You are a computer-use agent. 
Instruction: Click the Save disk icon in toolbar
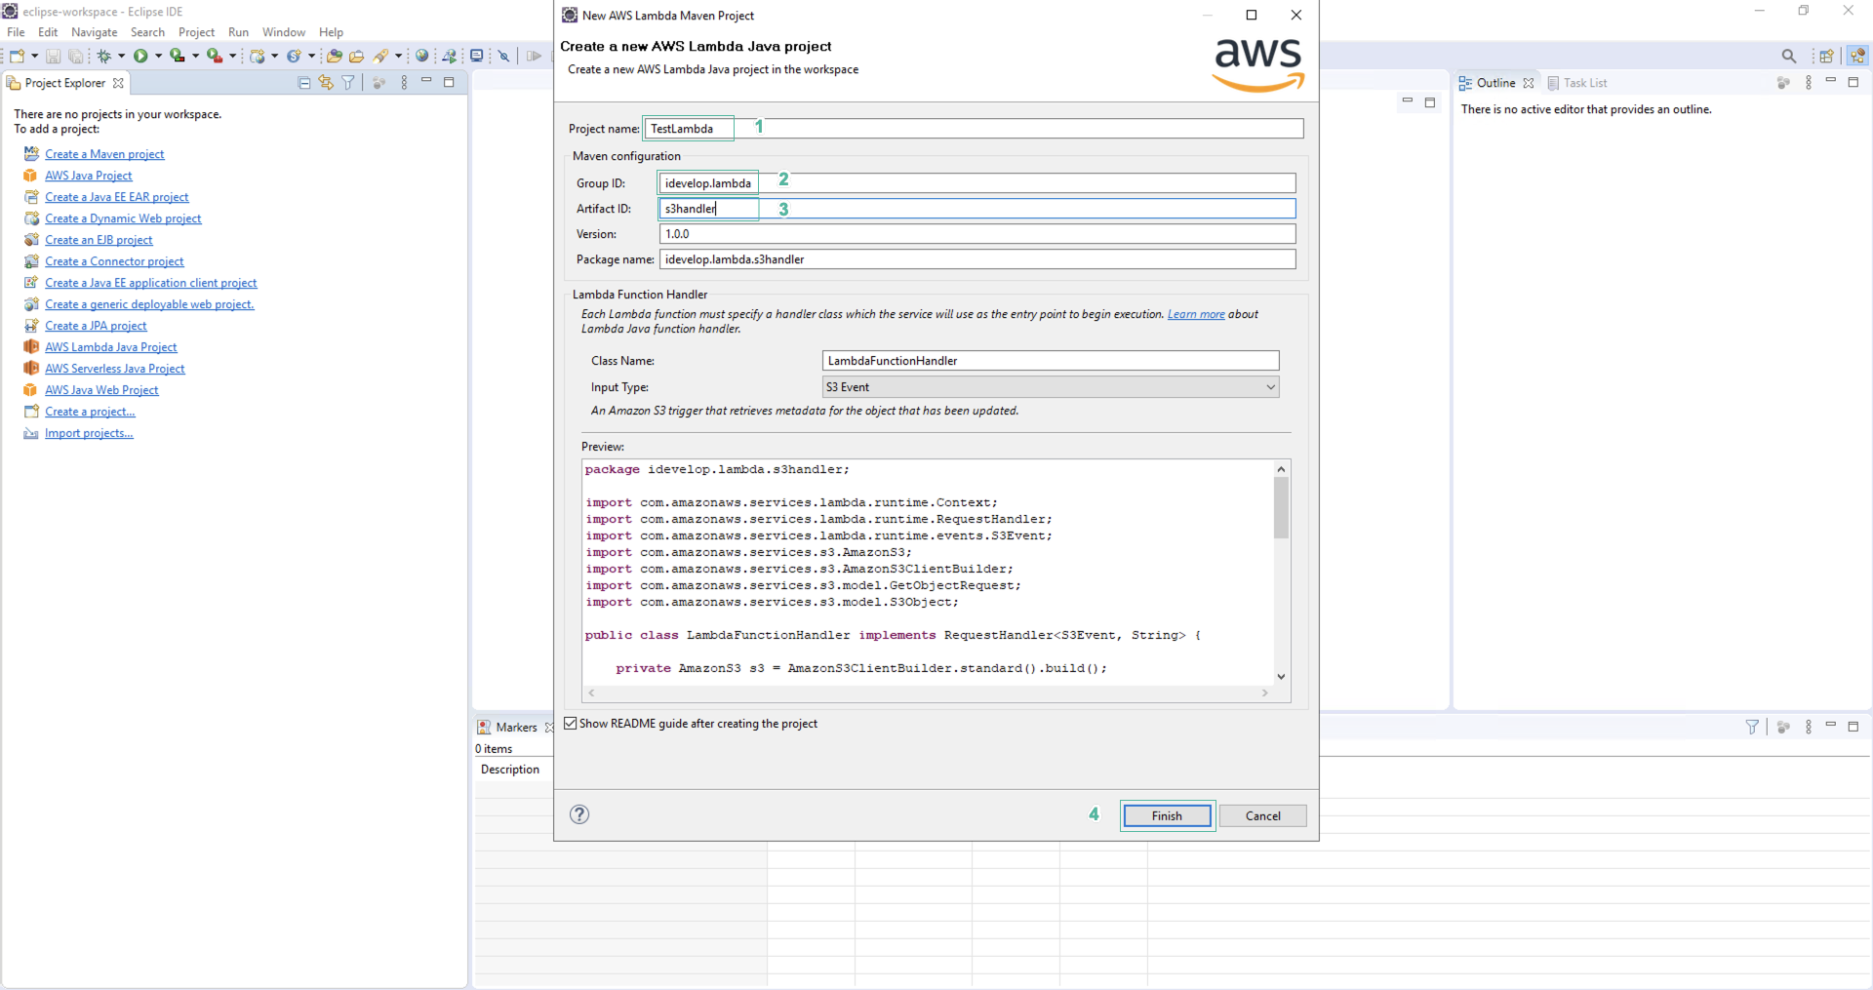pos(54,57)
